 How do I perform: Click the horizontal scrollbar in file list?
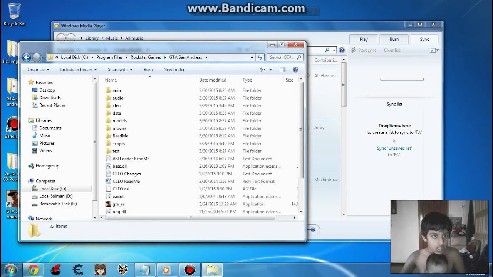click(190, 218)
